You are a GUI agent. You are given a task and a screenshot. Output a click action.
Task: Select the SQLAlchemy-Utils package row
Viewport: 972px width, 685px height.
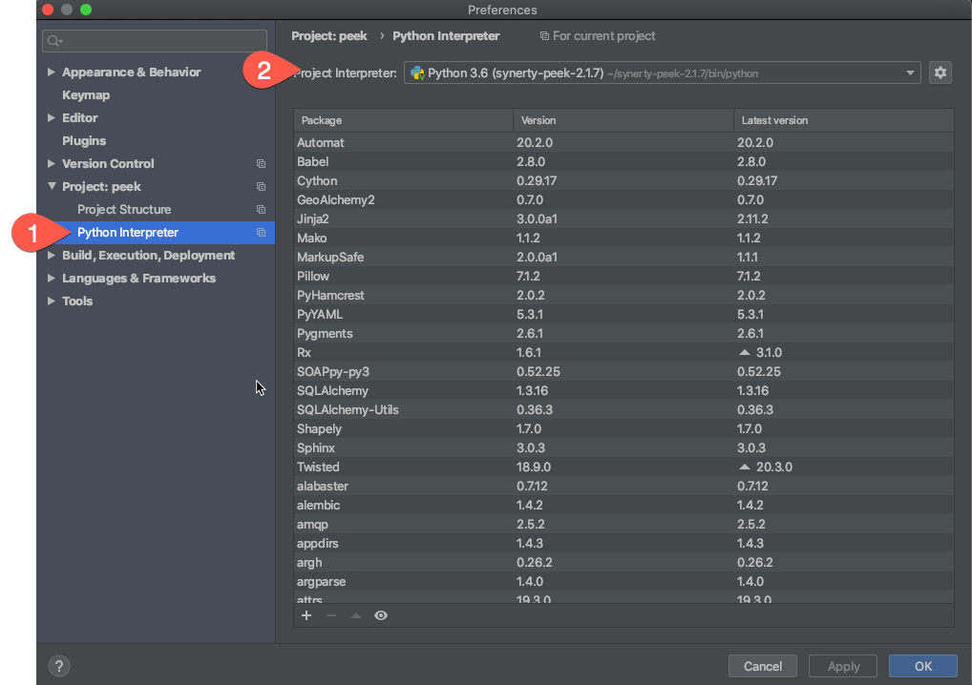(x=623, y=410)
